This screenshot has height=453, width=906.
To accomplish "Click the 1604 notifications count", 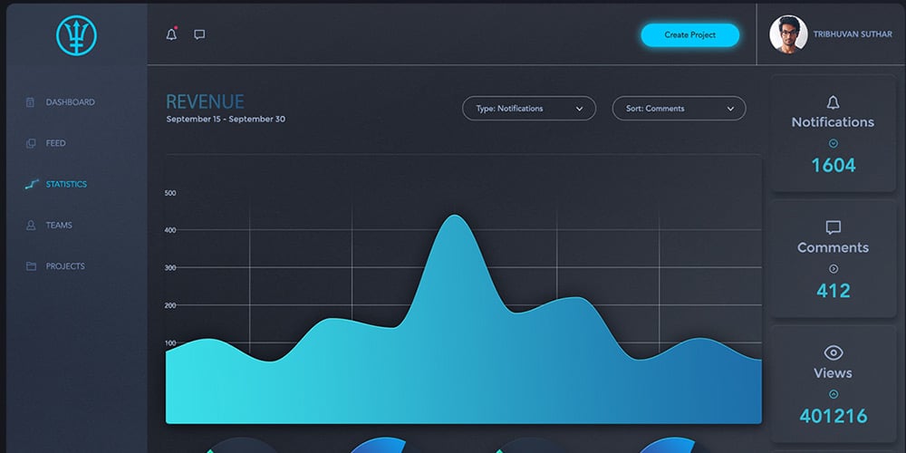I will (x=834, y=166).
